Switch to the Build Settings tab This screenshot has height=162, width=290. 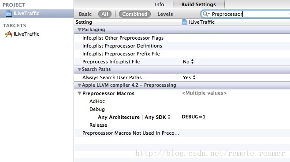click(x=199, y=4)
